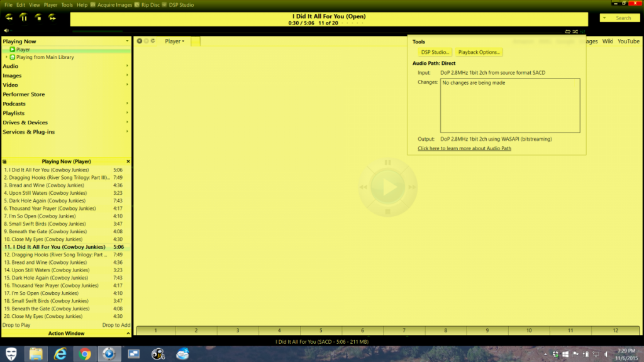Viewport: 644px width, 362px height.
Task: Click the previous track rewind button
Action: (x=9, y=18)
